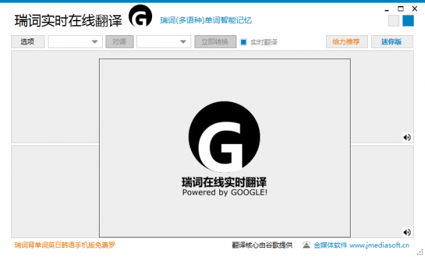Click the person icon beside 金媒体软件
Screen dimensions: 425x257
[x=306, y=245]
